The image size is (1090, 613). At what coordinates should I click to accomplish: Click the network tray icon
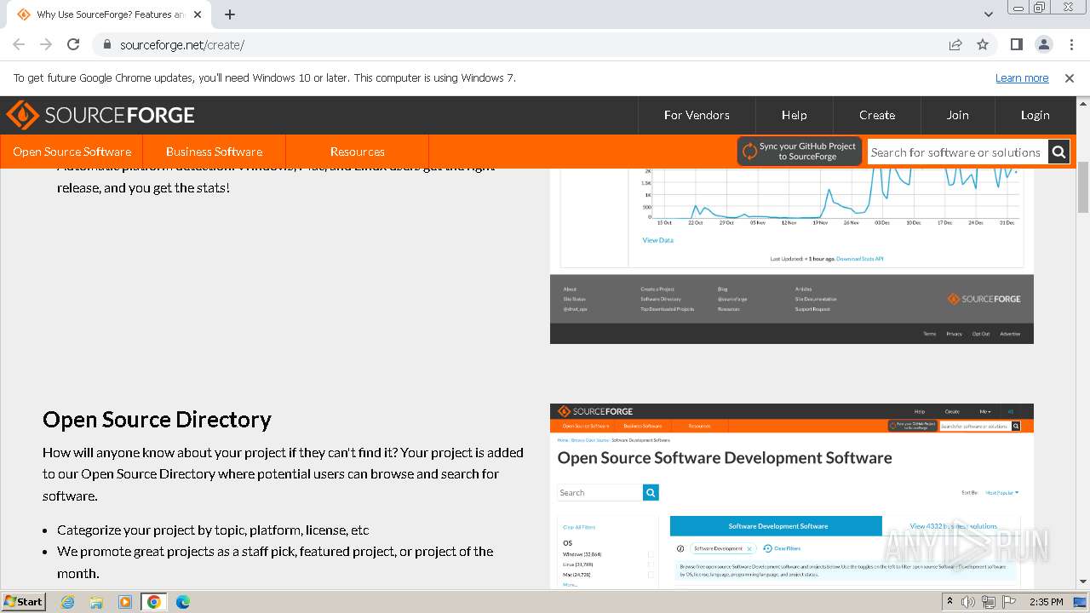[x=989, y=602]
